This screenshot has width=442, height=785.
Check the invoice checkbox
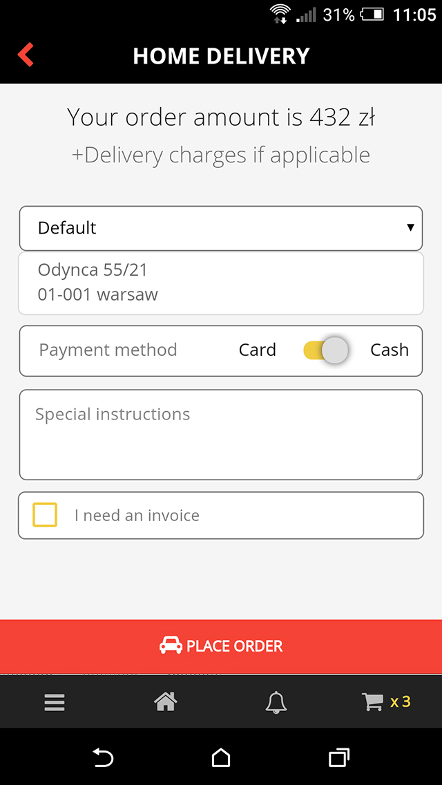pyautogui.click(x=45, y=515)
